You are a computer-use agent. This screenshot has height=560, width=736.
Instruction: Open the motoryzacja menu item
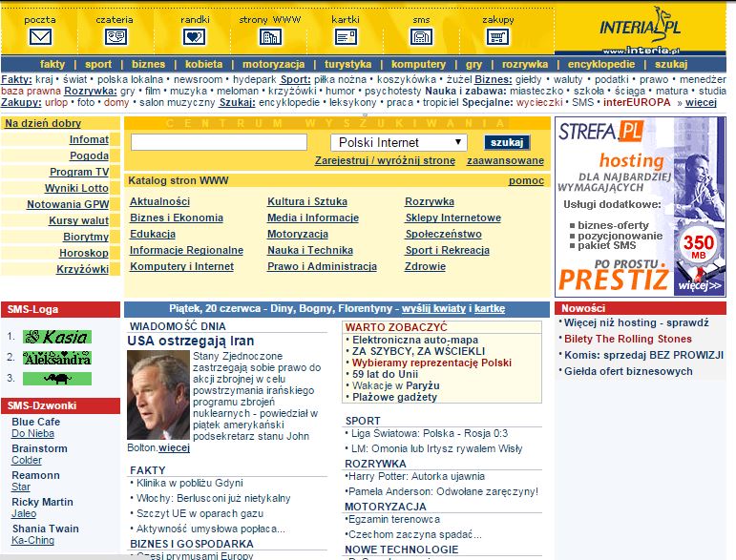[267, 64]
